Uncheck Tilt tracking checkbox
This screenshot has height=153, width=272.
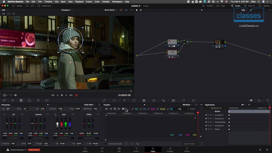(x=141, y=109)
